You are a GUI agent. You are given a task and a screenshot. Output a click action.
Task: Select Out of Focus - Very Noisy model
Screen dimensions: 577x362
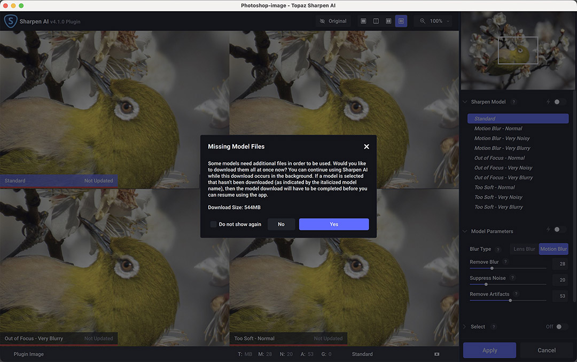coord(518,168)
